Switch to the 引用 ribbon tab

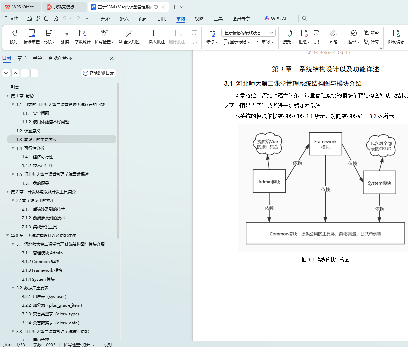pyautogui.click(x=162, y=19)
